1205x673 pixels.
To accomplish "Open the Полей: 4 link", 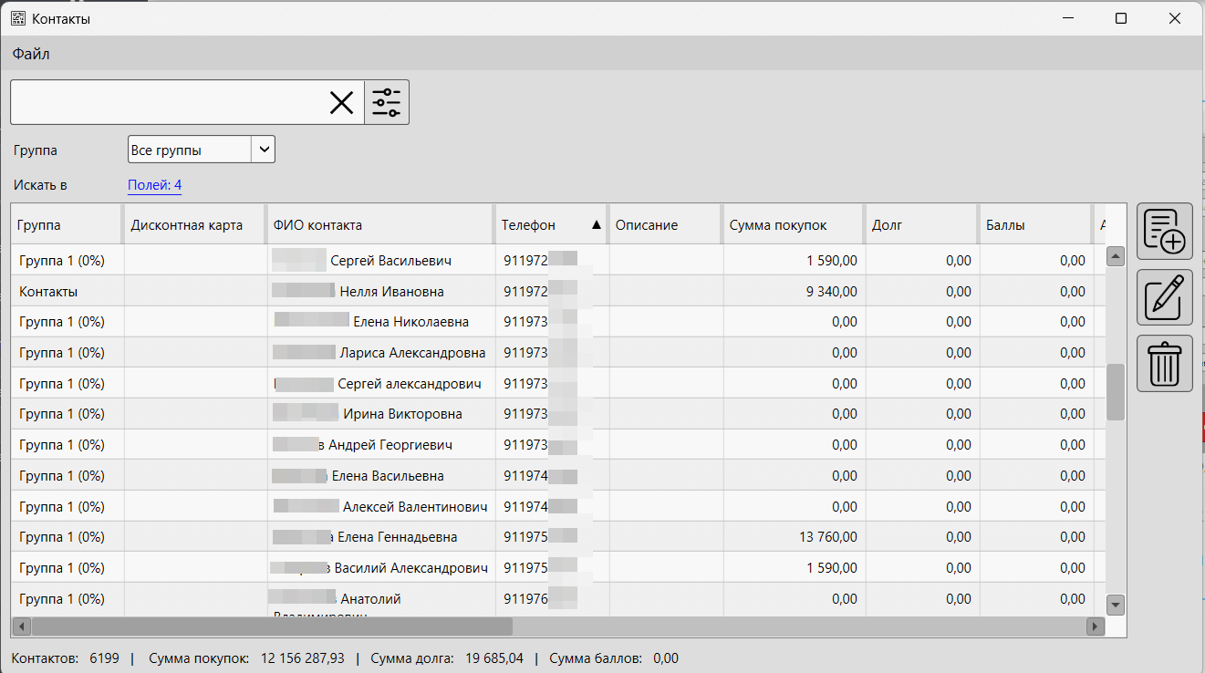I will (154, 185).
